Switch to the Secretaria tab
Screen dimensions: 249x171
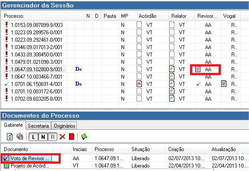[38, 126]
